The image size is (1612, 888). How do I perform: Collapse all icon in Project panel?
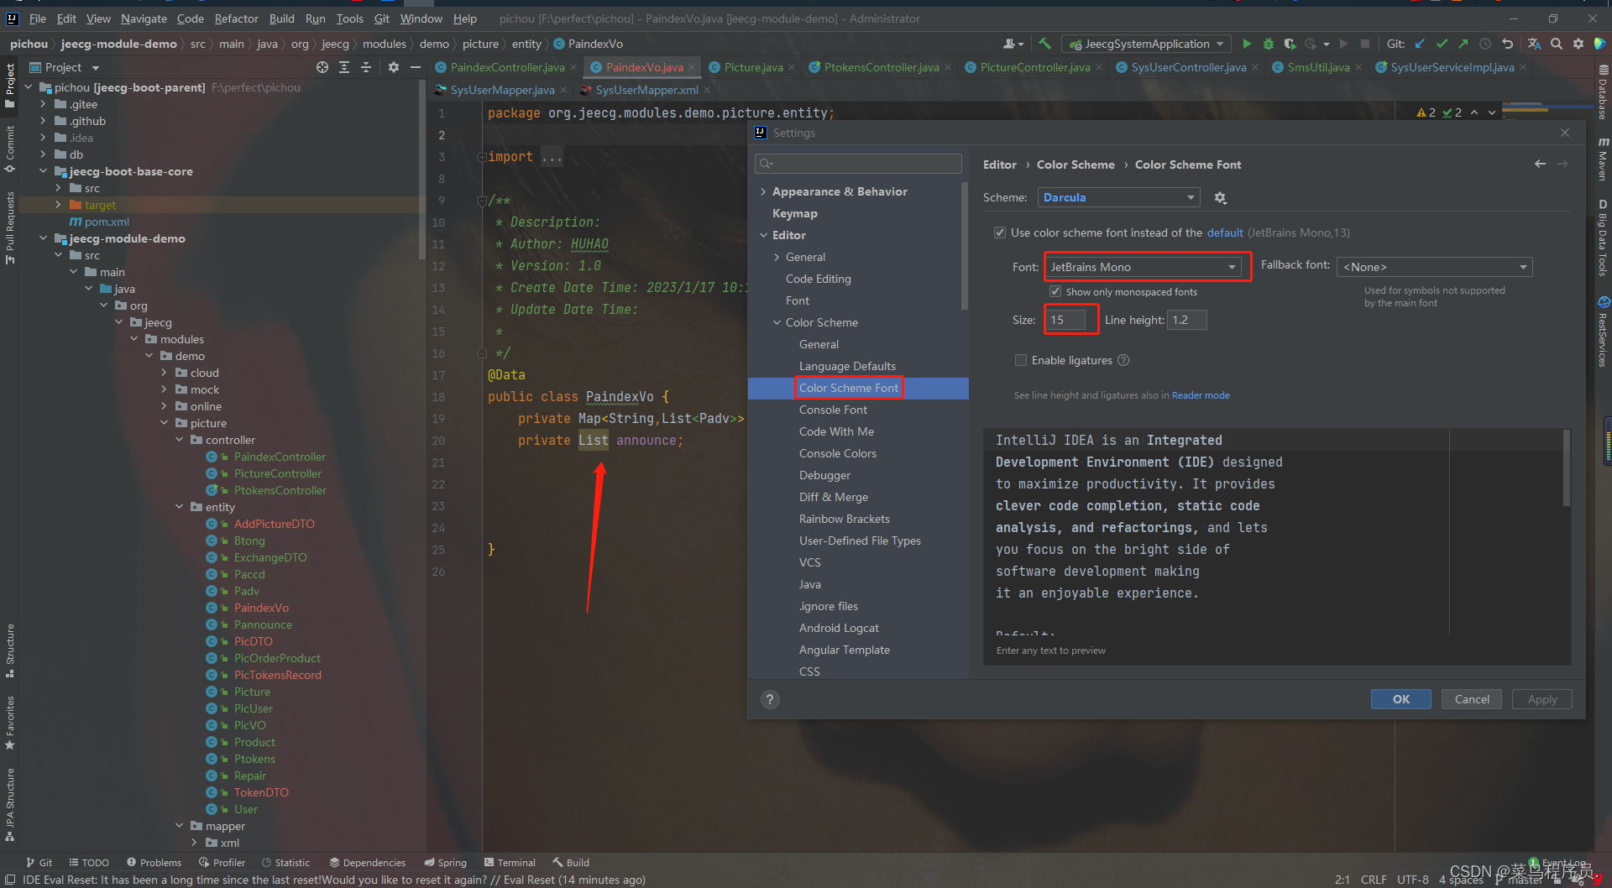pos(366,67)
